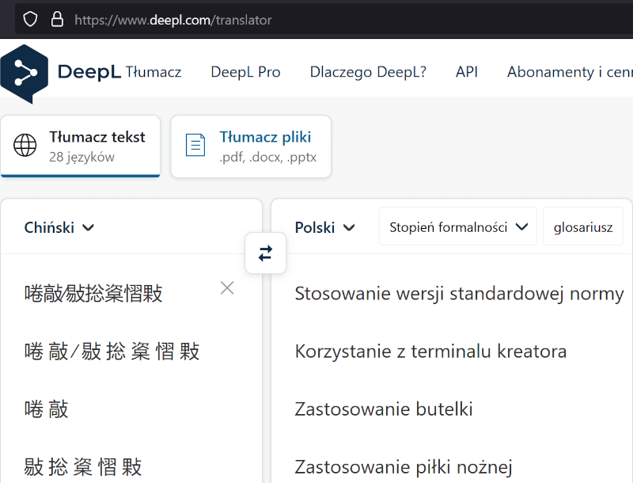Select the translation 'Korzystanie z terminalu kreatora'
This screenshot has width=633, height=483.
(x=430, y=352)
